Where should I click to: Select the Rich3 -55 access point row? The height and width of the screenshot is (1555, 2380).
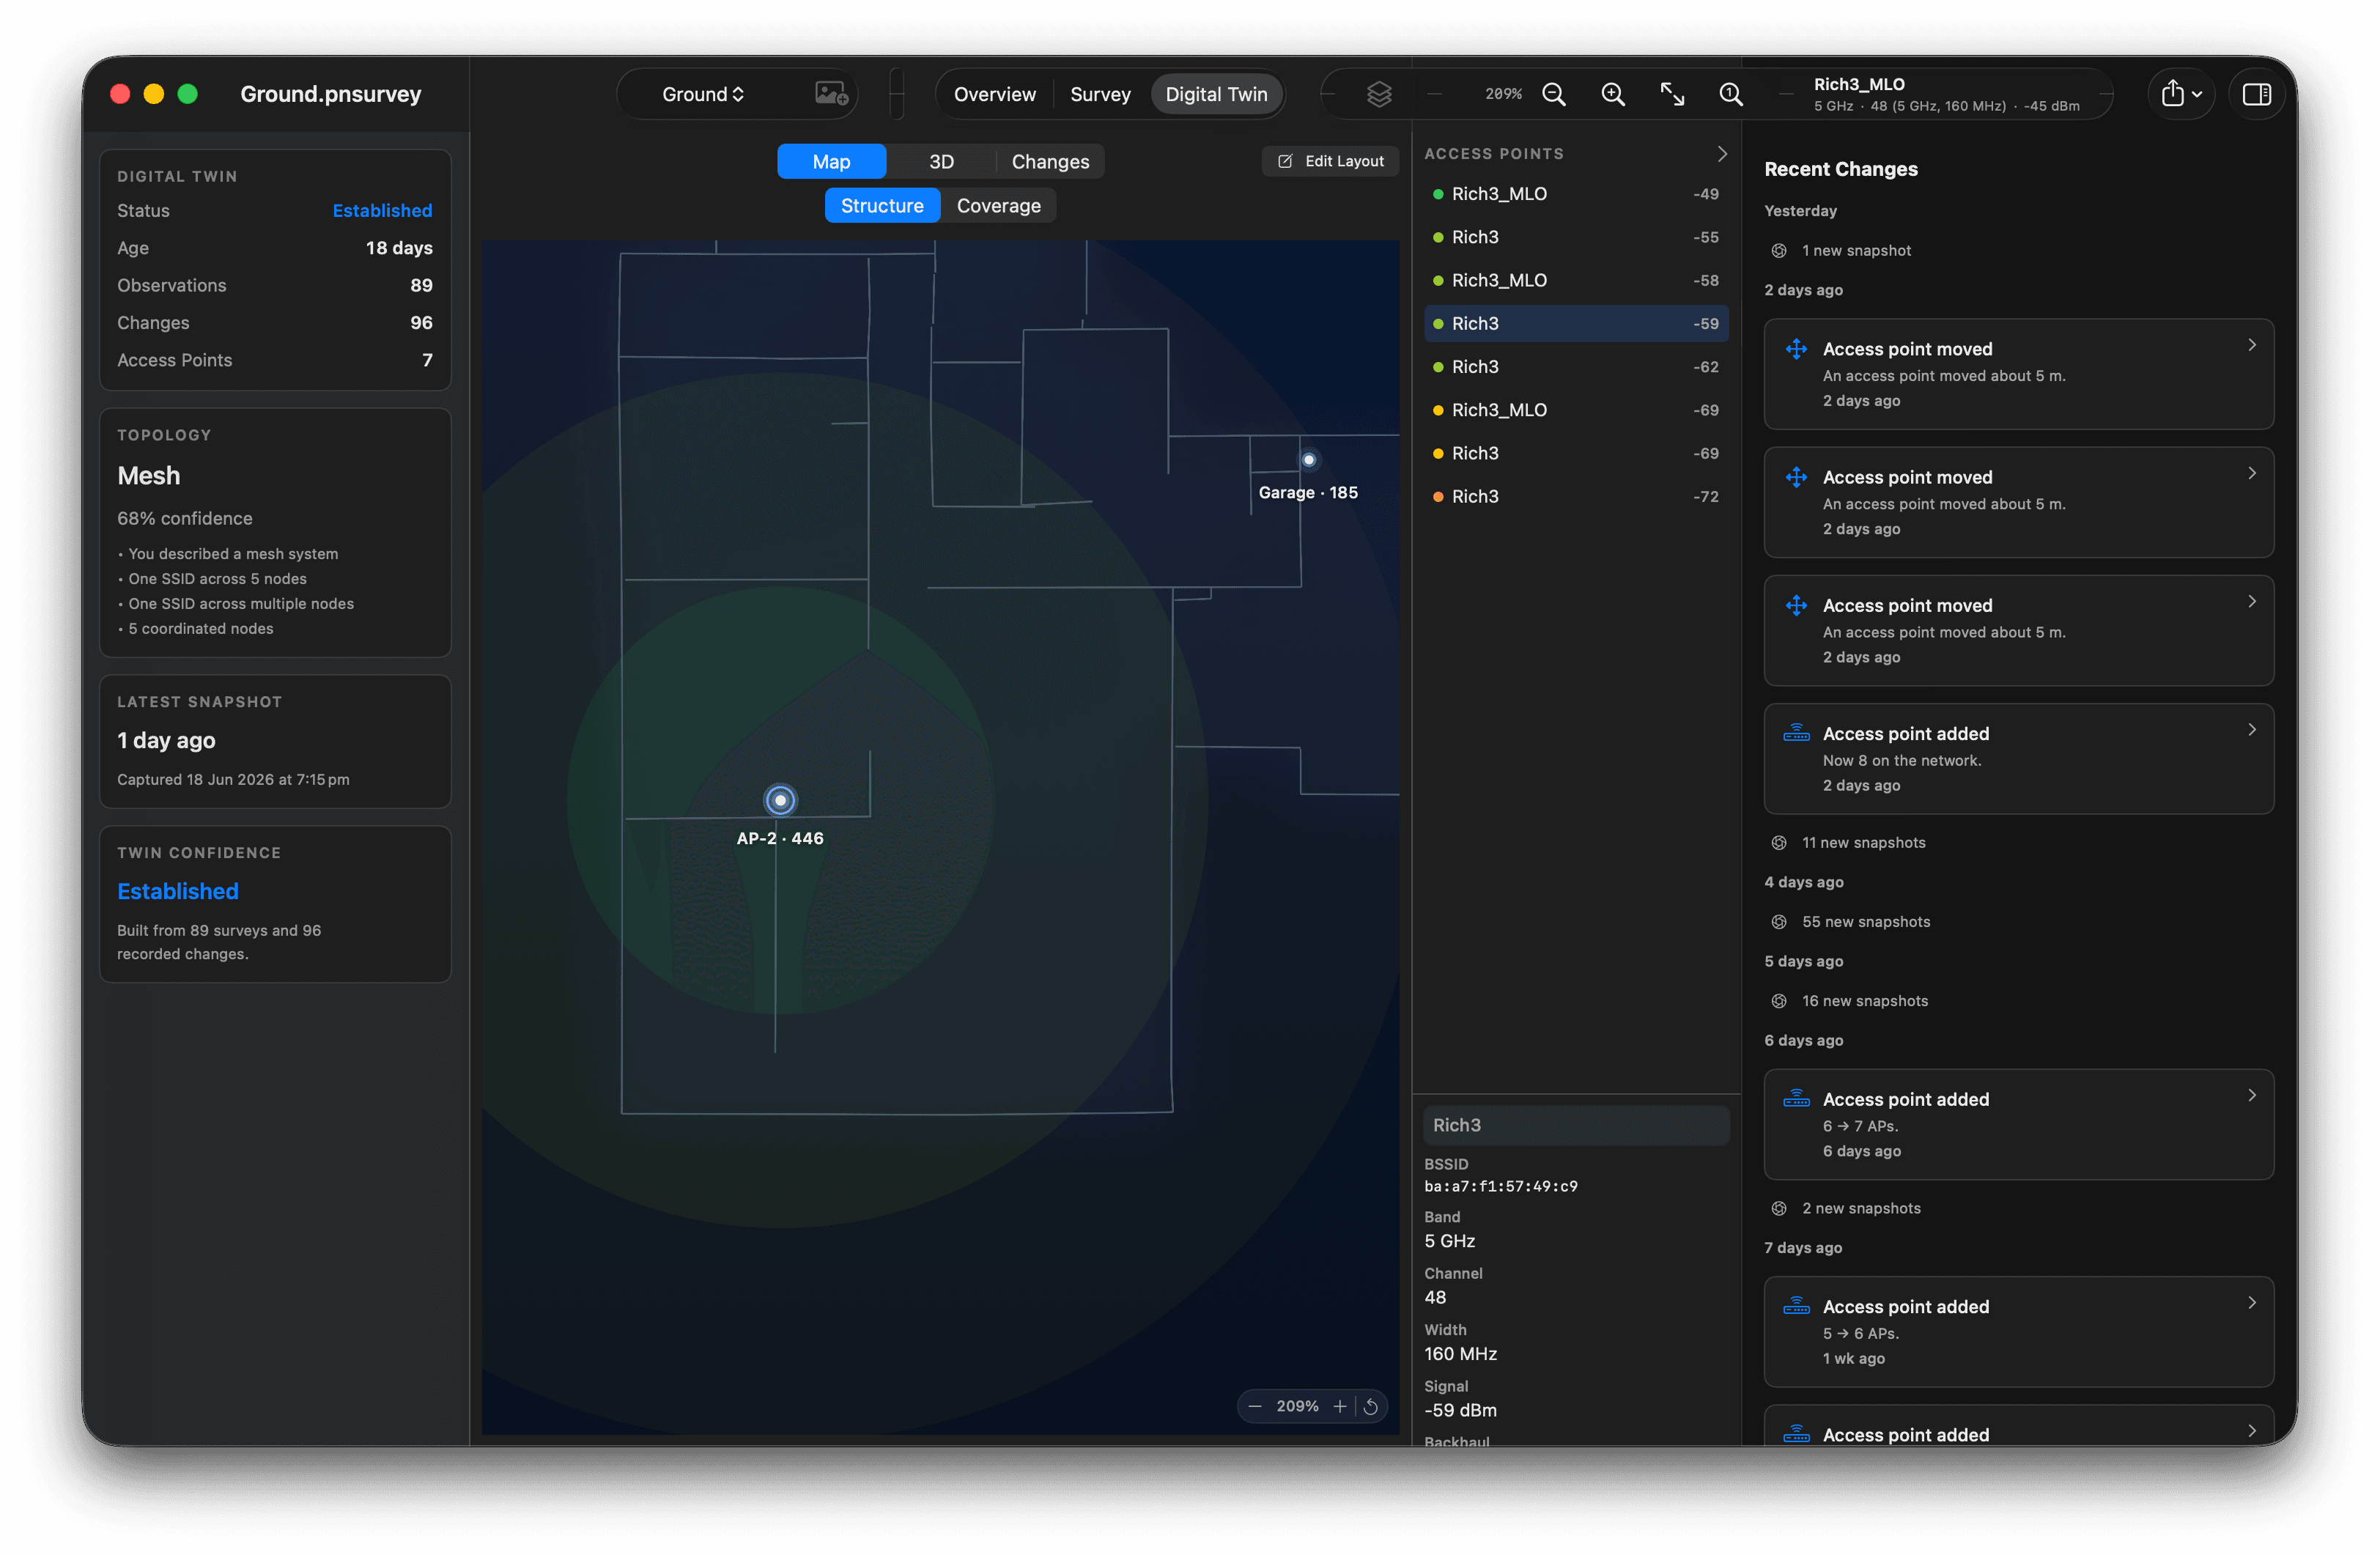click(x=1576, y=237)
